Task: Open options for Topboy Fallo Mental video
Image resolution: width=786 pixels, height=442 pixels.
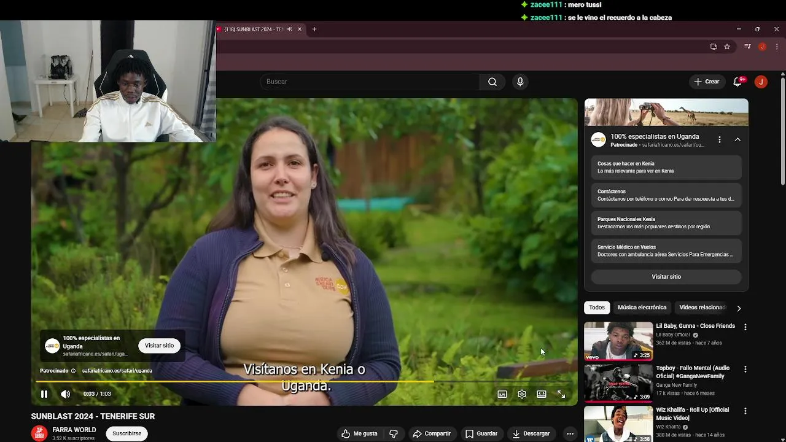Action: click(x=745, y=369)
